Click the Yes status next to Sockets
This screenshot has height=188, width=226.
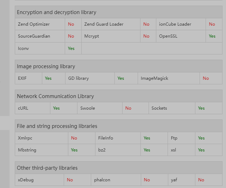pyautogui.click(x=201, y=108)
